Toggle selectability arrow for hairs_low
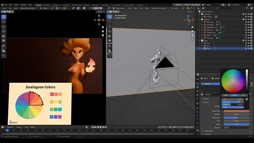Screen dimensions: 254x143 click(246, 38)
